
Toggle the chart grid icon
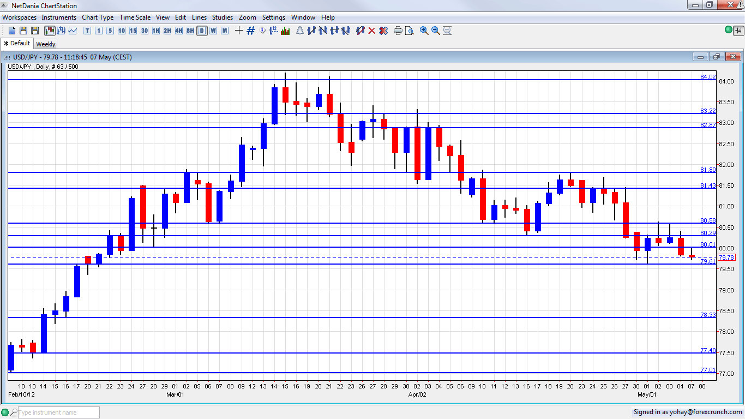(251, 31)
